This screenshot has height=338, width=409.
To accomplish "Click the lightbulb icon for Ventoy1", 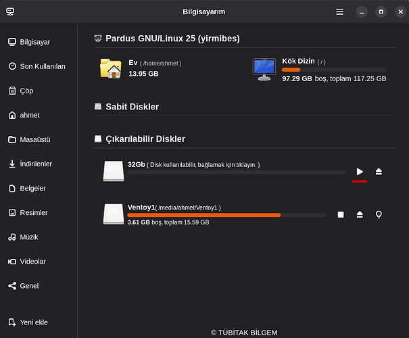I will 379,214.
